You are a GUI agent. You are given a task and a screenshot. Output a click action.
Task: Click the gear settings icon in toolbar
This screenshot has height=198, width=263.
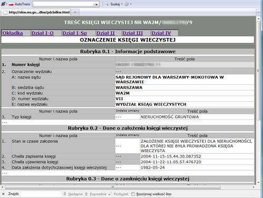coord(126,4)
